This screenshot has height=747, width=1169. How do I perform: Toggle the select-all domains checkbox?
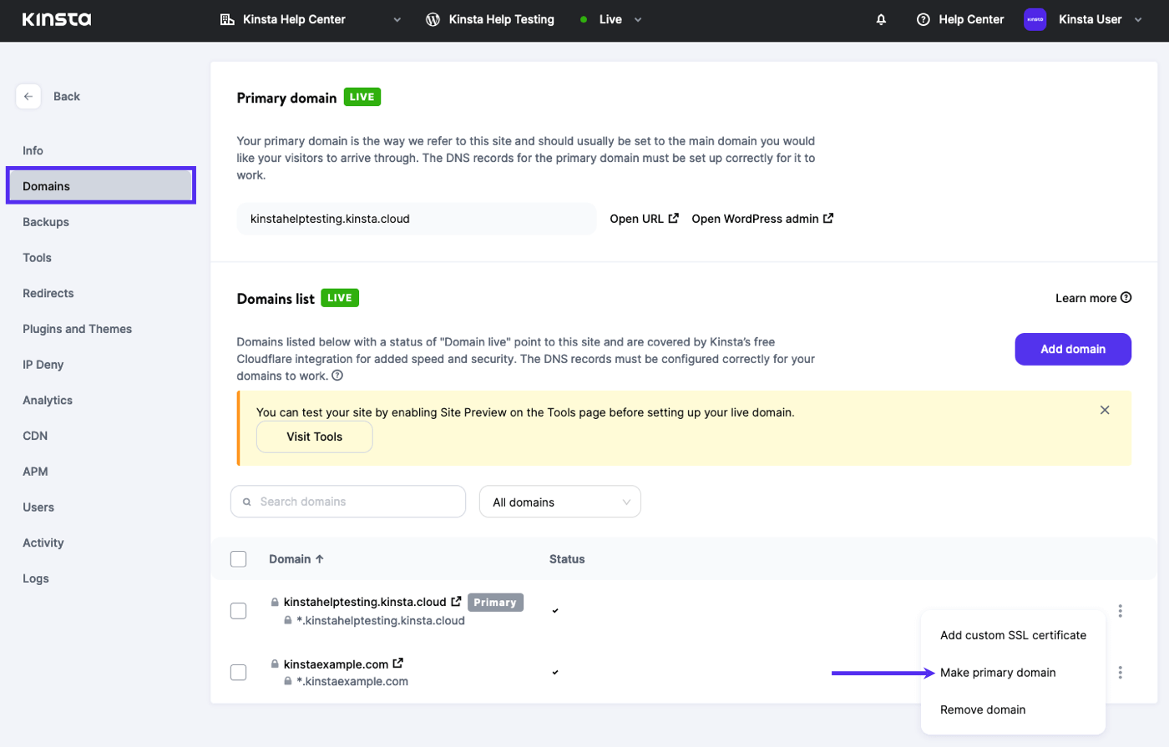(239, 559)
